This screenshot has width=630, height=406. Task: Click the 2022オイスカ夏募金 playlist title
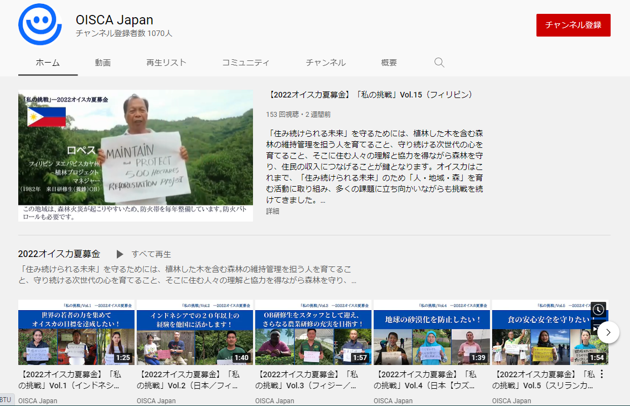coord(59,254)
